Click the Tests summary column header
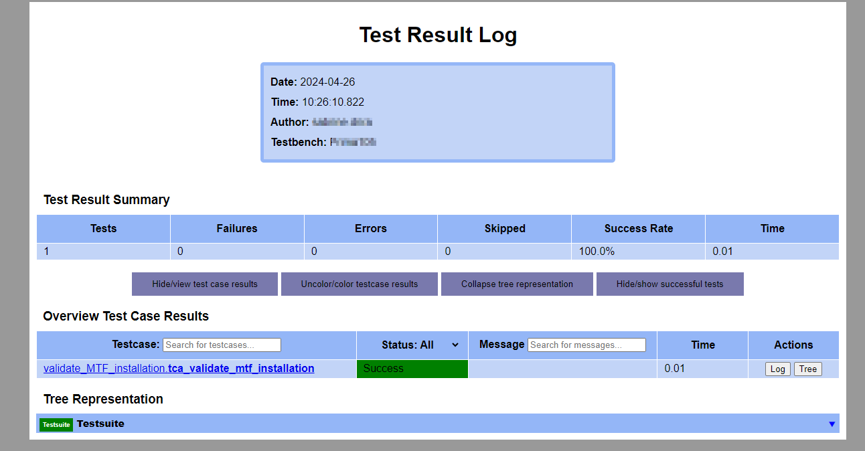865x451 pixels. click(x=103, y=229)
